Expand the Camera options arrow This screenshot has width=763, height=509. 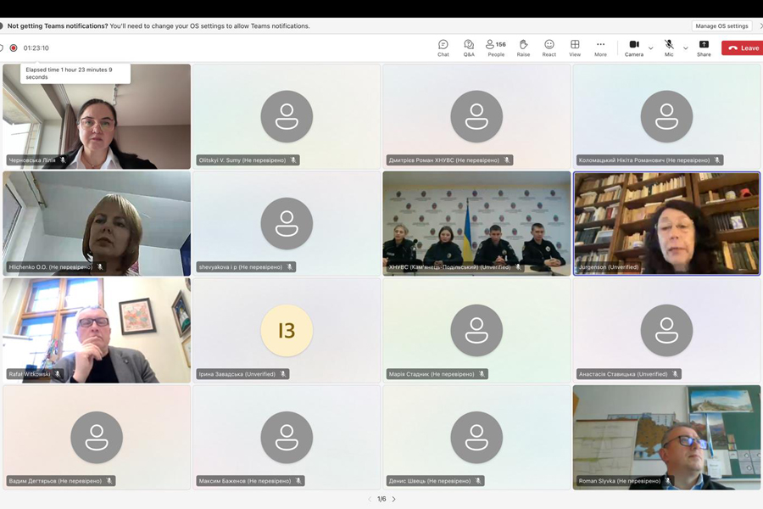[651, 48]
